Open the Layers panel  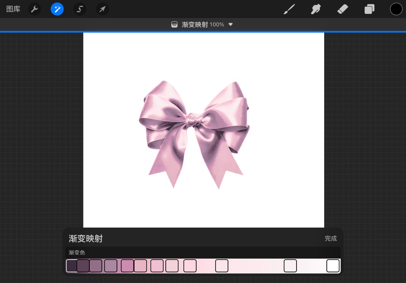coord(369,9)
